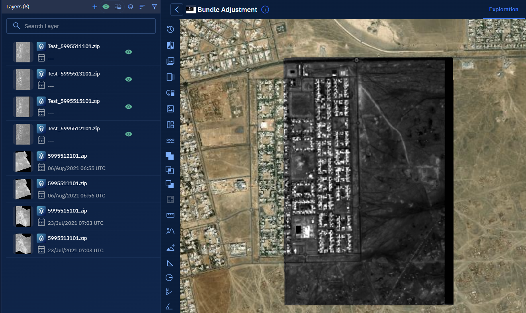The height and width of the screenshot is (313, 526).
Task: Open the layer sort options
Action: [x=143, y=7]
